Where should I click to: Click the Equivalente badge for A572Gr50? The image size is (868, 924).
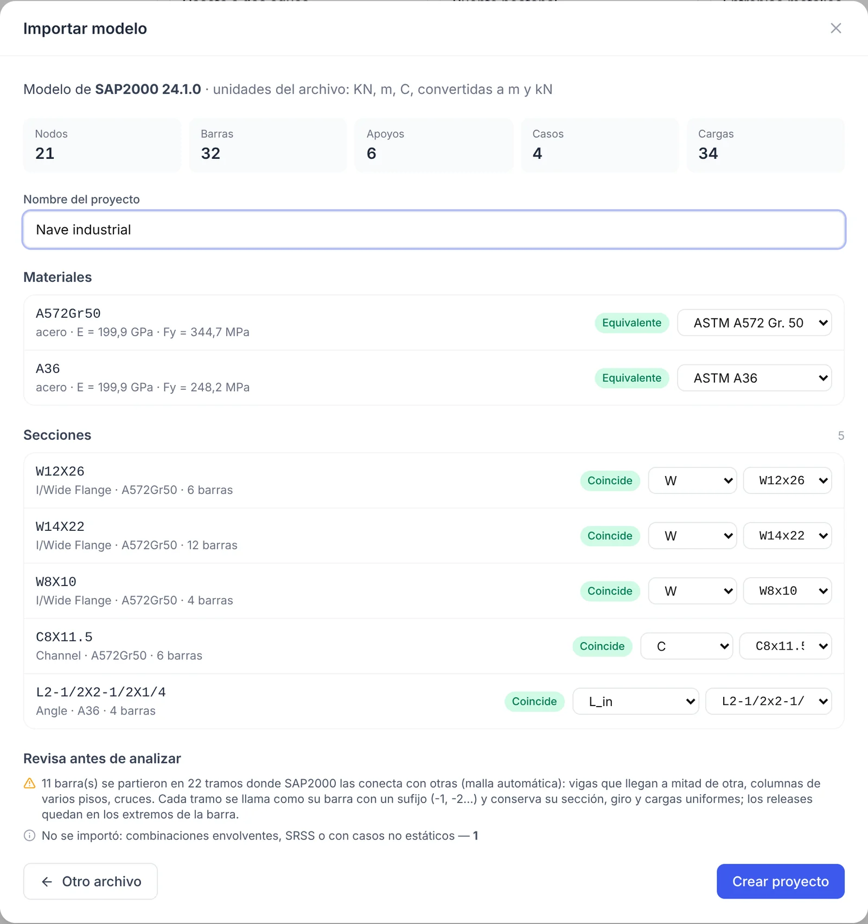point(631,323)
